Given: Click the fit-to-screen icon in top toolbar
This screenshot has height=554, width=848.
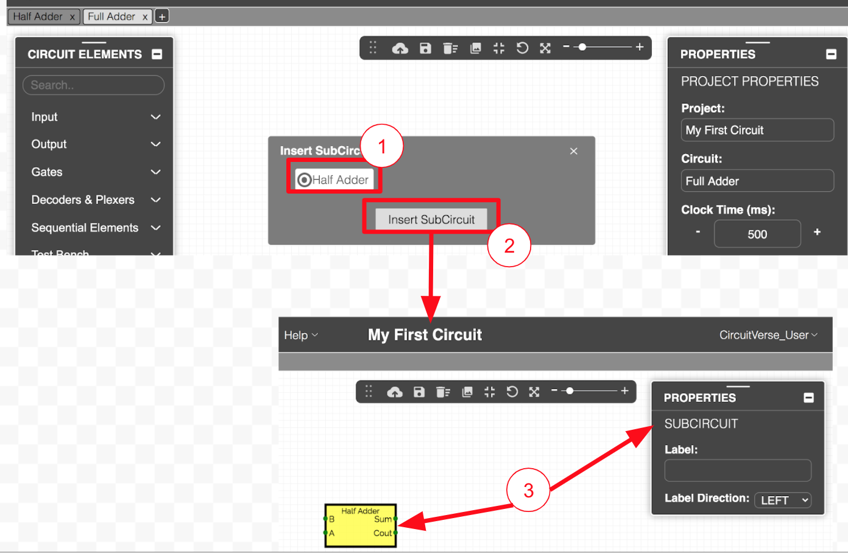Looking at the screenshot, I should point(499,48).
